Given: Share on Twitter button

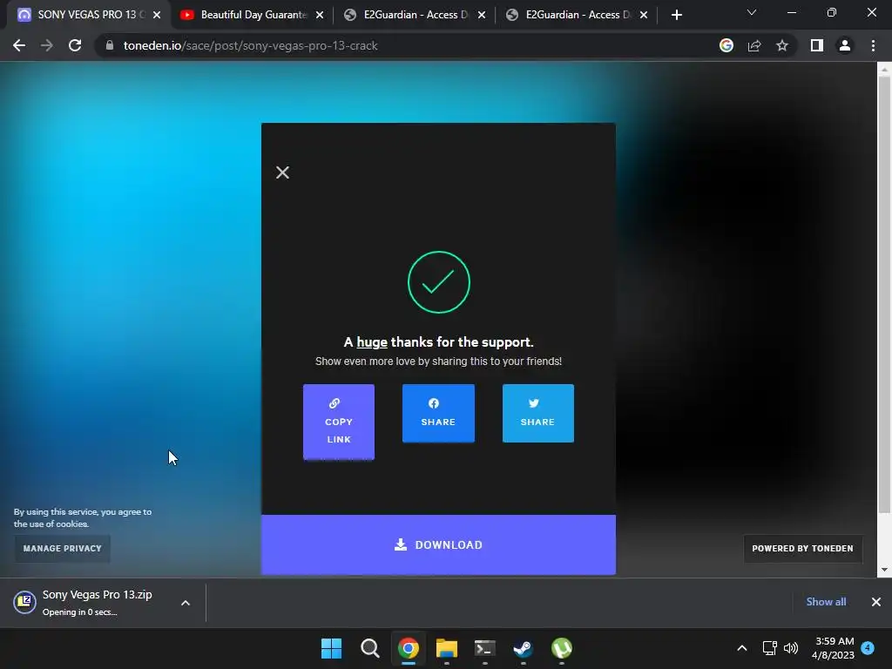Looking at the screenshot, I should pyautogui.click(x=538, y=413).
